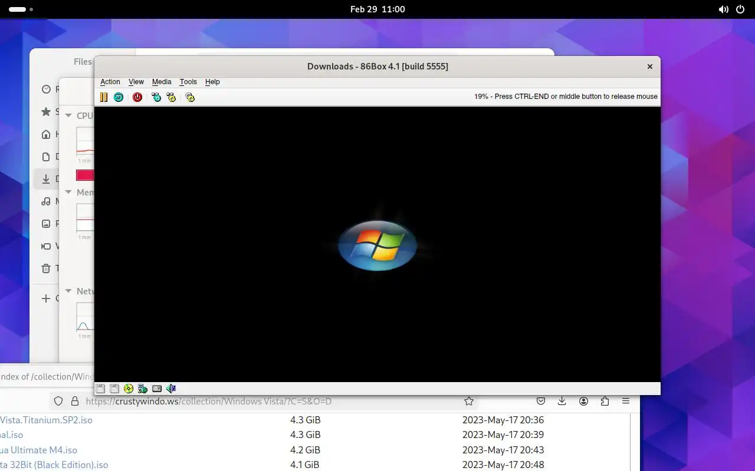Click the volume icon in top bar

click(724, 9)
